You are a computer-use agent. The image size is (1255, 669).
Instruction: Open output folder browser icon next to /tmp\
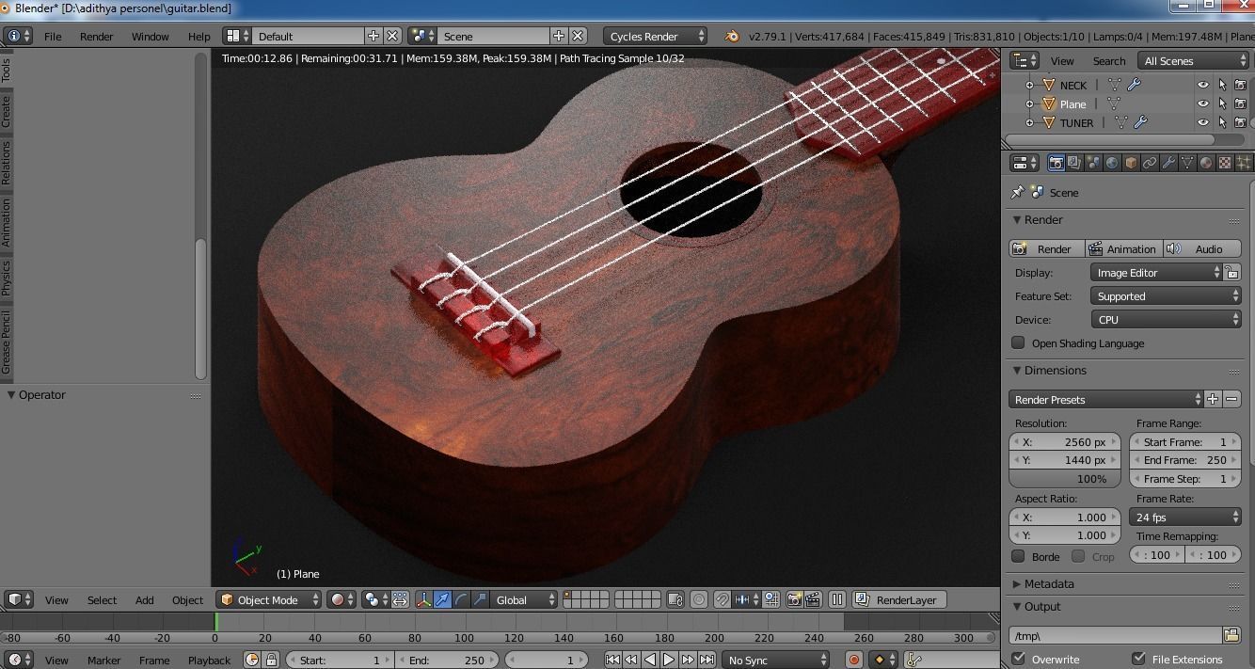[x=1231, y=635]
